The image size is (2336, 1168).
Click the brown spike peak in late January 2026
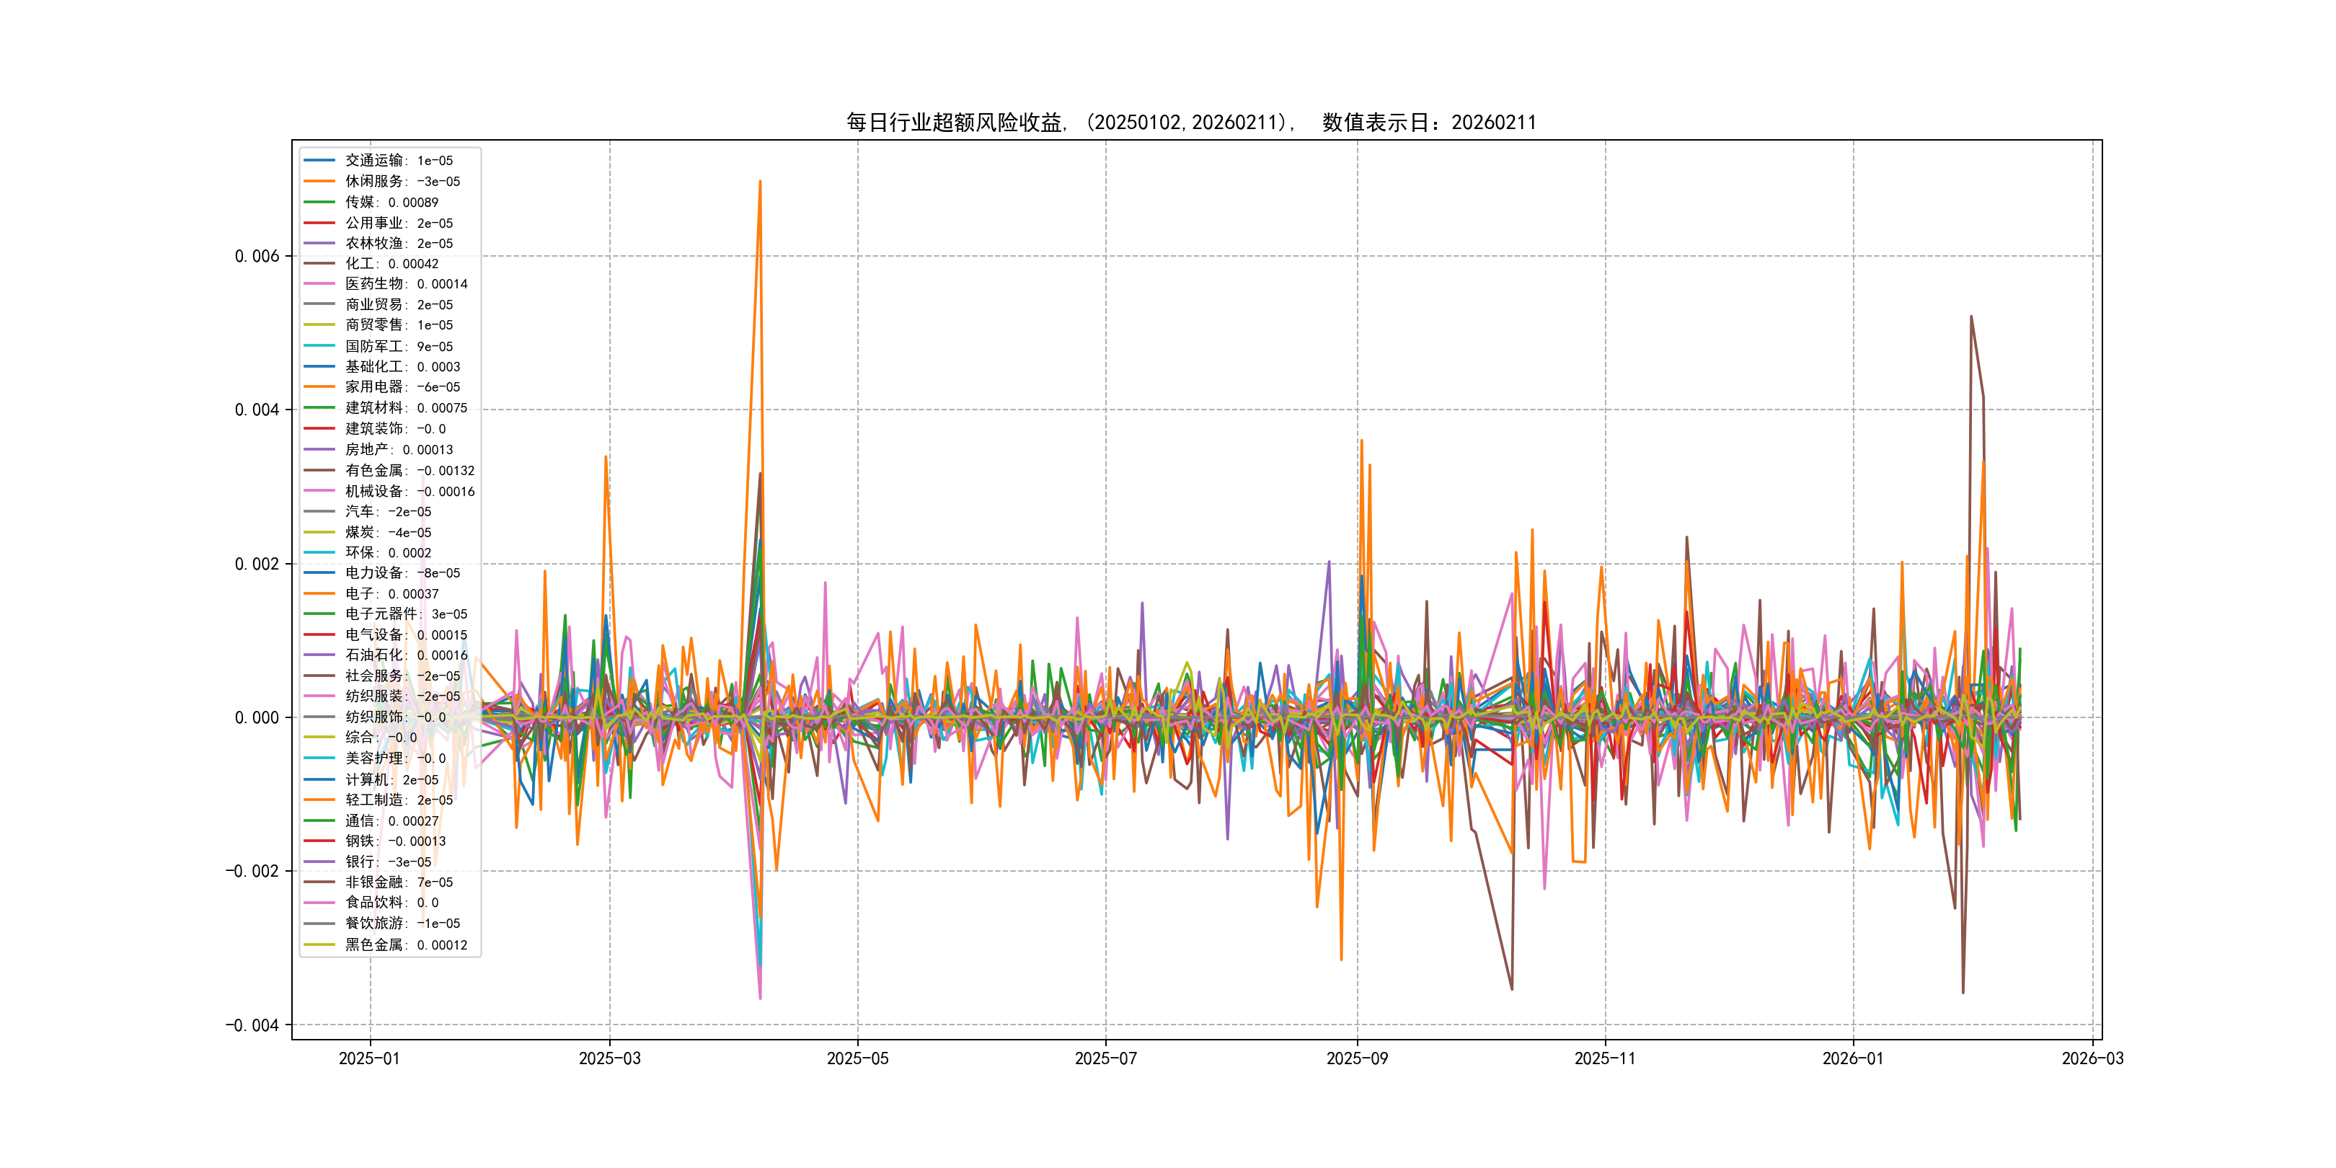click(x=1970, y=317)
